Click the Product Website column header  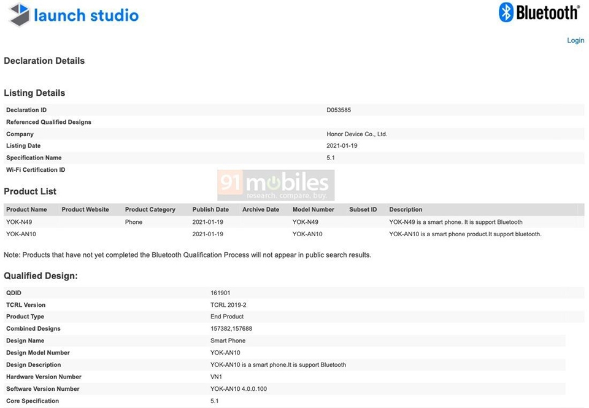pyautogui.click(x=85, y=210)
